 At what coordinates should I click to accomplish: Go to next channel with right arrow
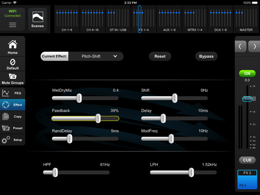pos(254,46)
